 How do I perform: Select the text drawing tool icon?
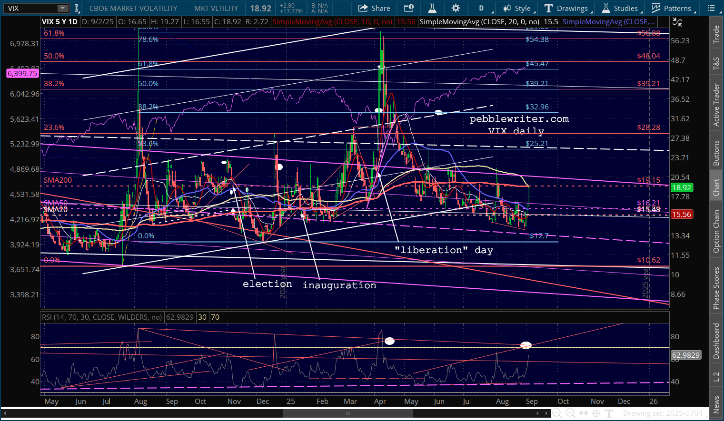[x=609, y=413]
